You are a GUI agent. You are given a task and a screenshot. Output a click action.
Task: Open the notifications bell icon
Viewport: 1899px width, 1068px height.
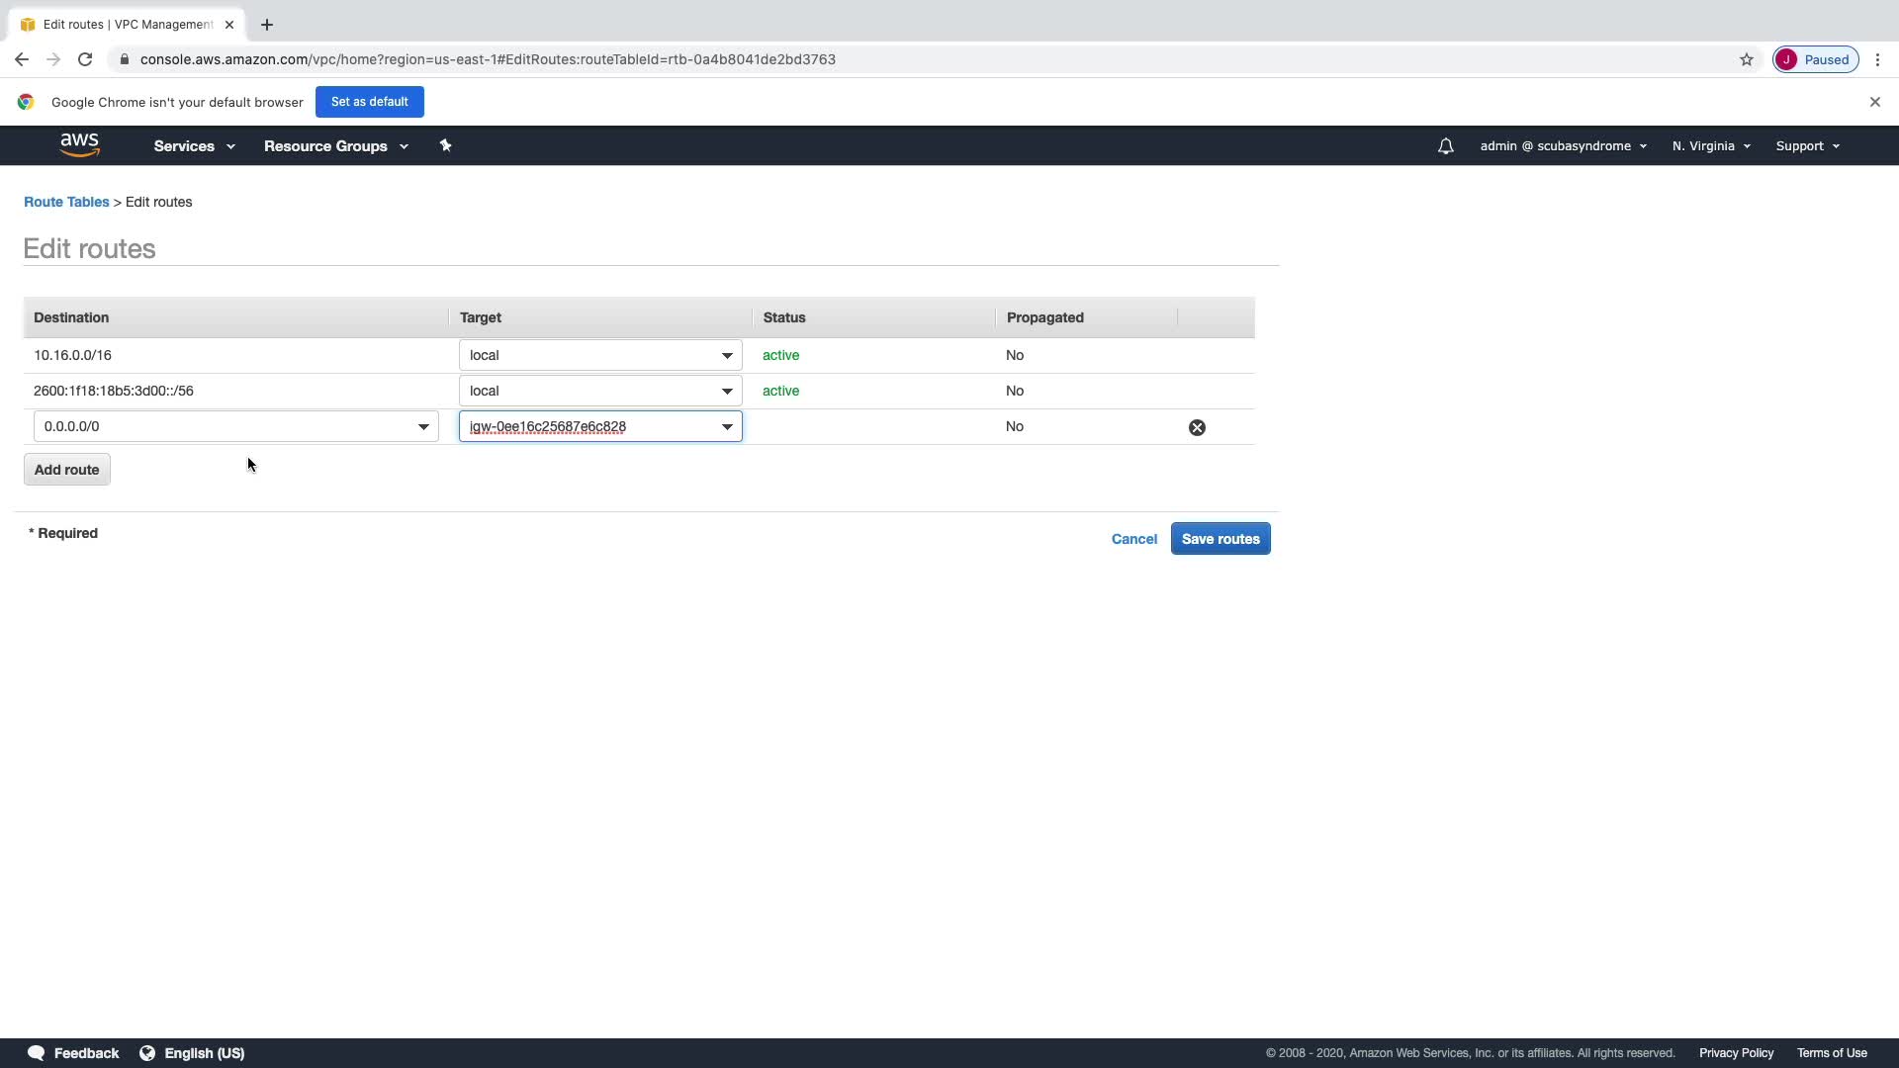coord(1445,146)
